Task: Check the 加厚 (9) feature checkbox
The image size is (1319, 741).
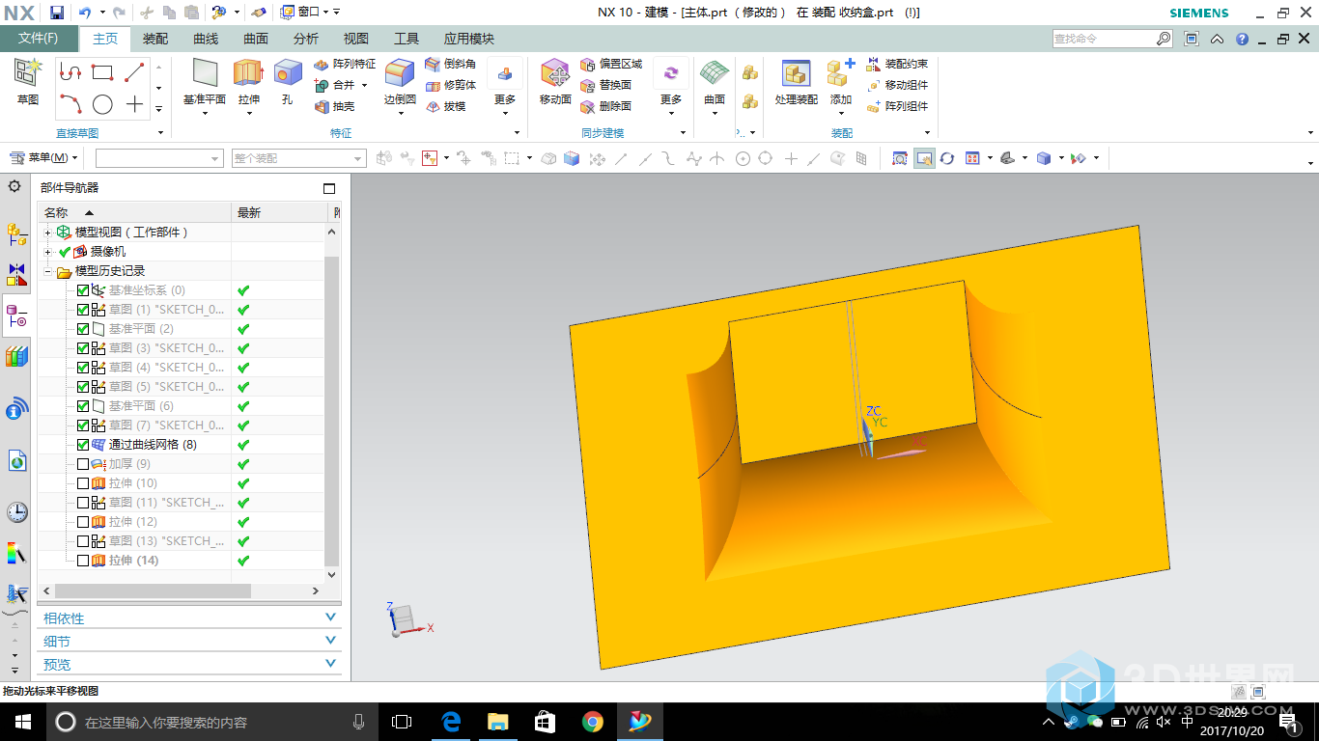Action: [83, 464]
